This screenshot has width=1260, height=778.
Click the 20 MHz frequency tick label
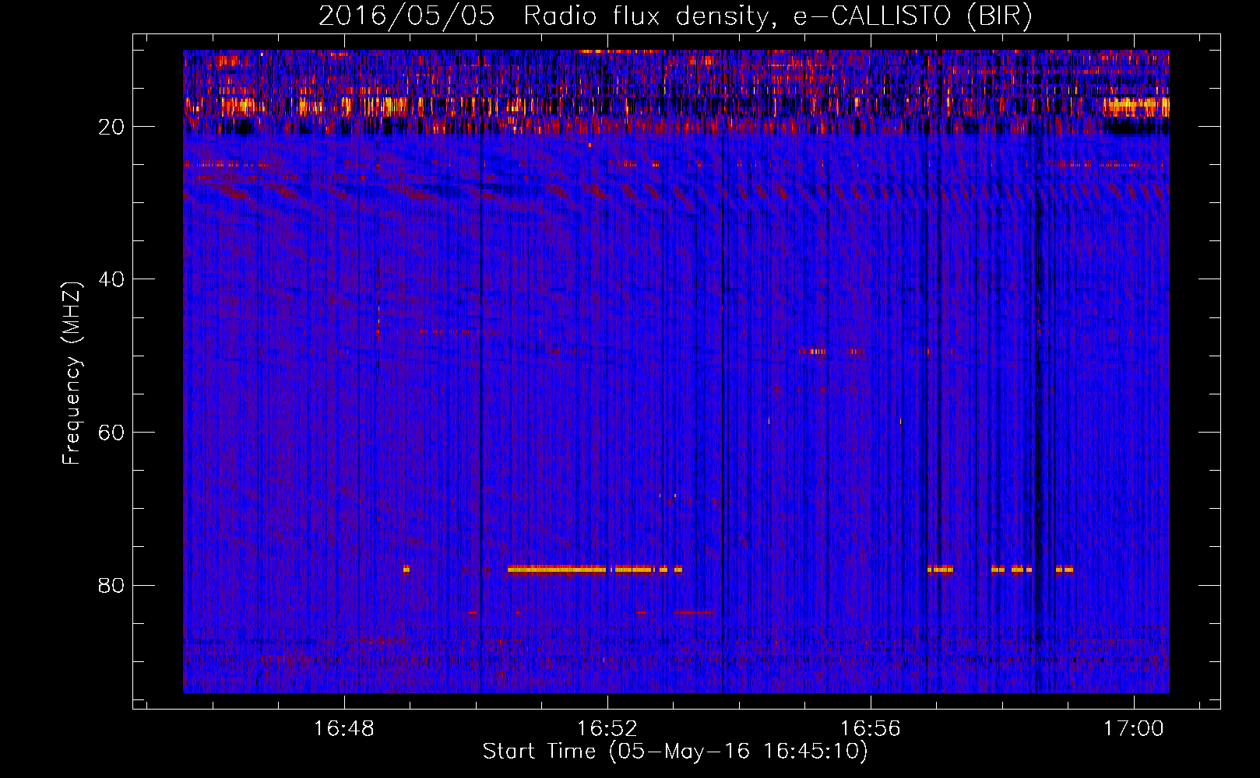coord(111,127)
